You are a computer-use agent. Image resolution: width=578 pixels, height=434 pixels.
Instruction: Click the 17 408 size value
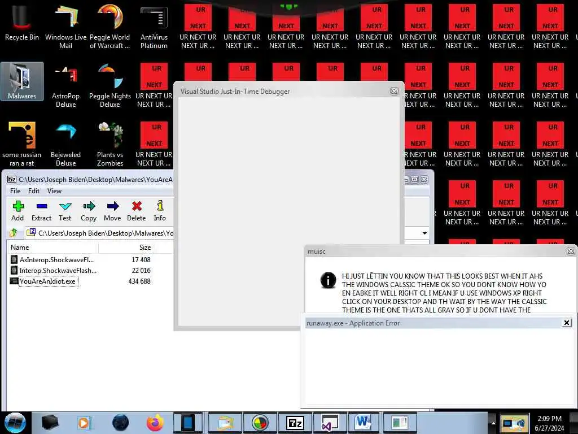tap(141, 260)
